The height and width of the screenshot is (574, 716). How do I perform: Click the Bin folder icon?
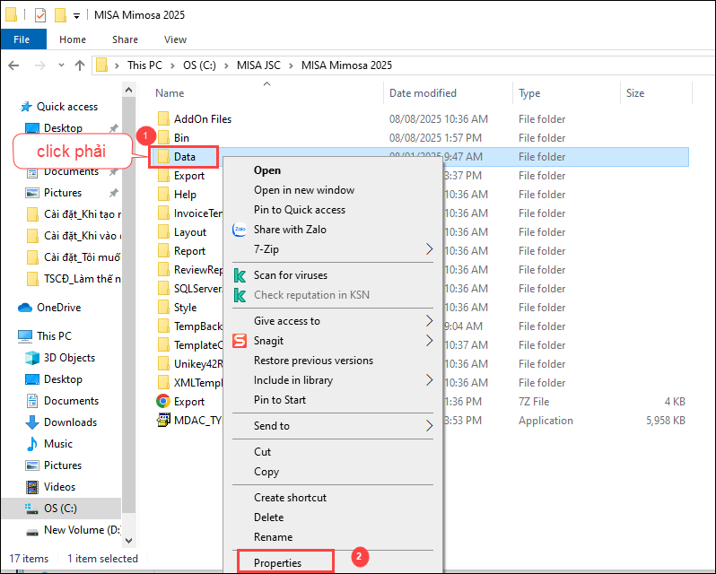coord(163,137)
